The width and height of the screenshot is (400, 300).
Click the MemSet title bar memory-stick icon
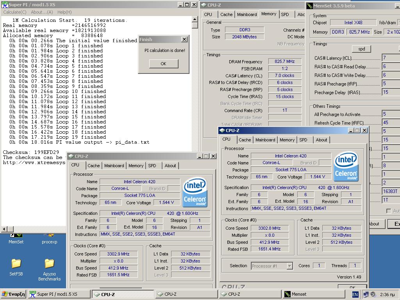point(310,5)
